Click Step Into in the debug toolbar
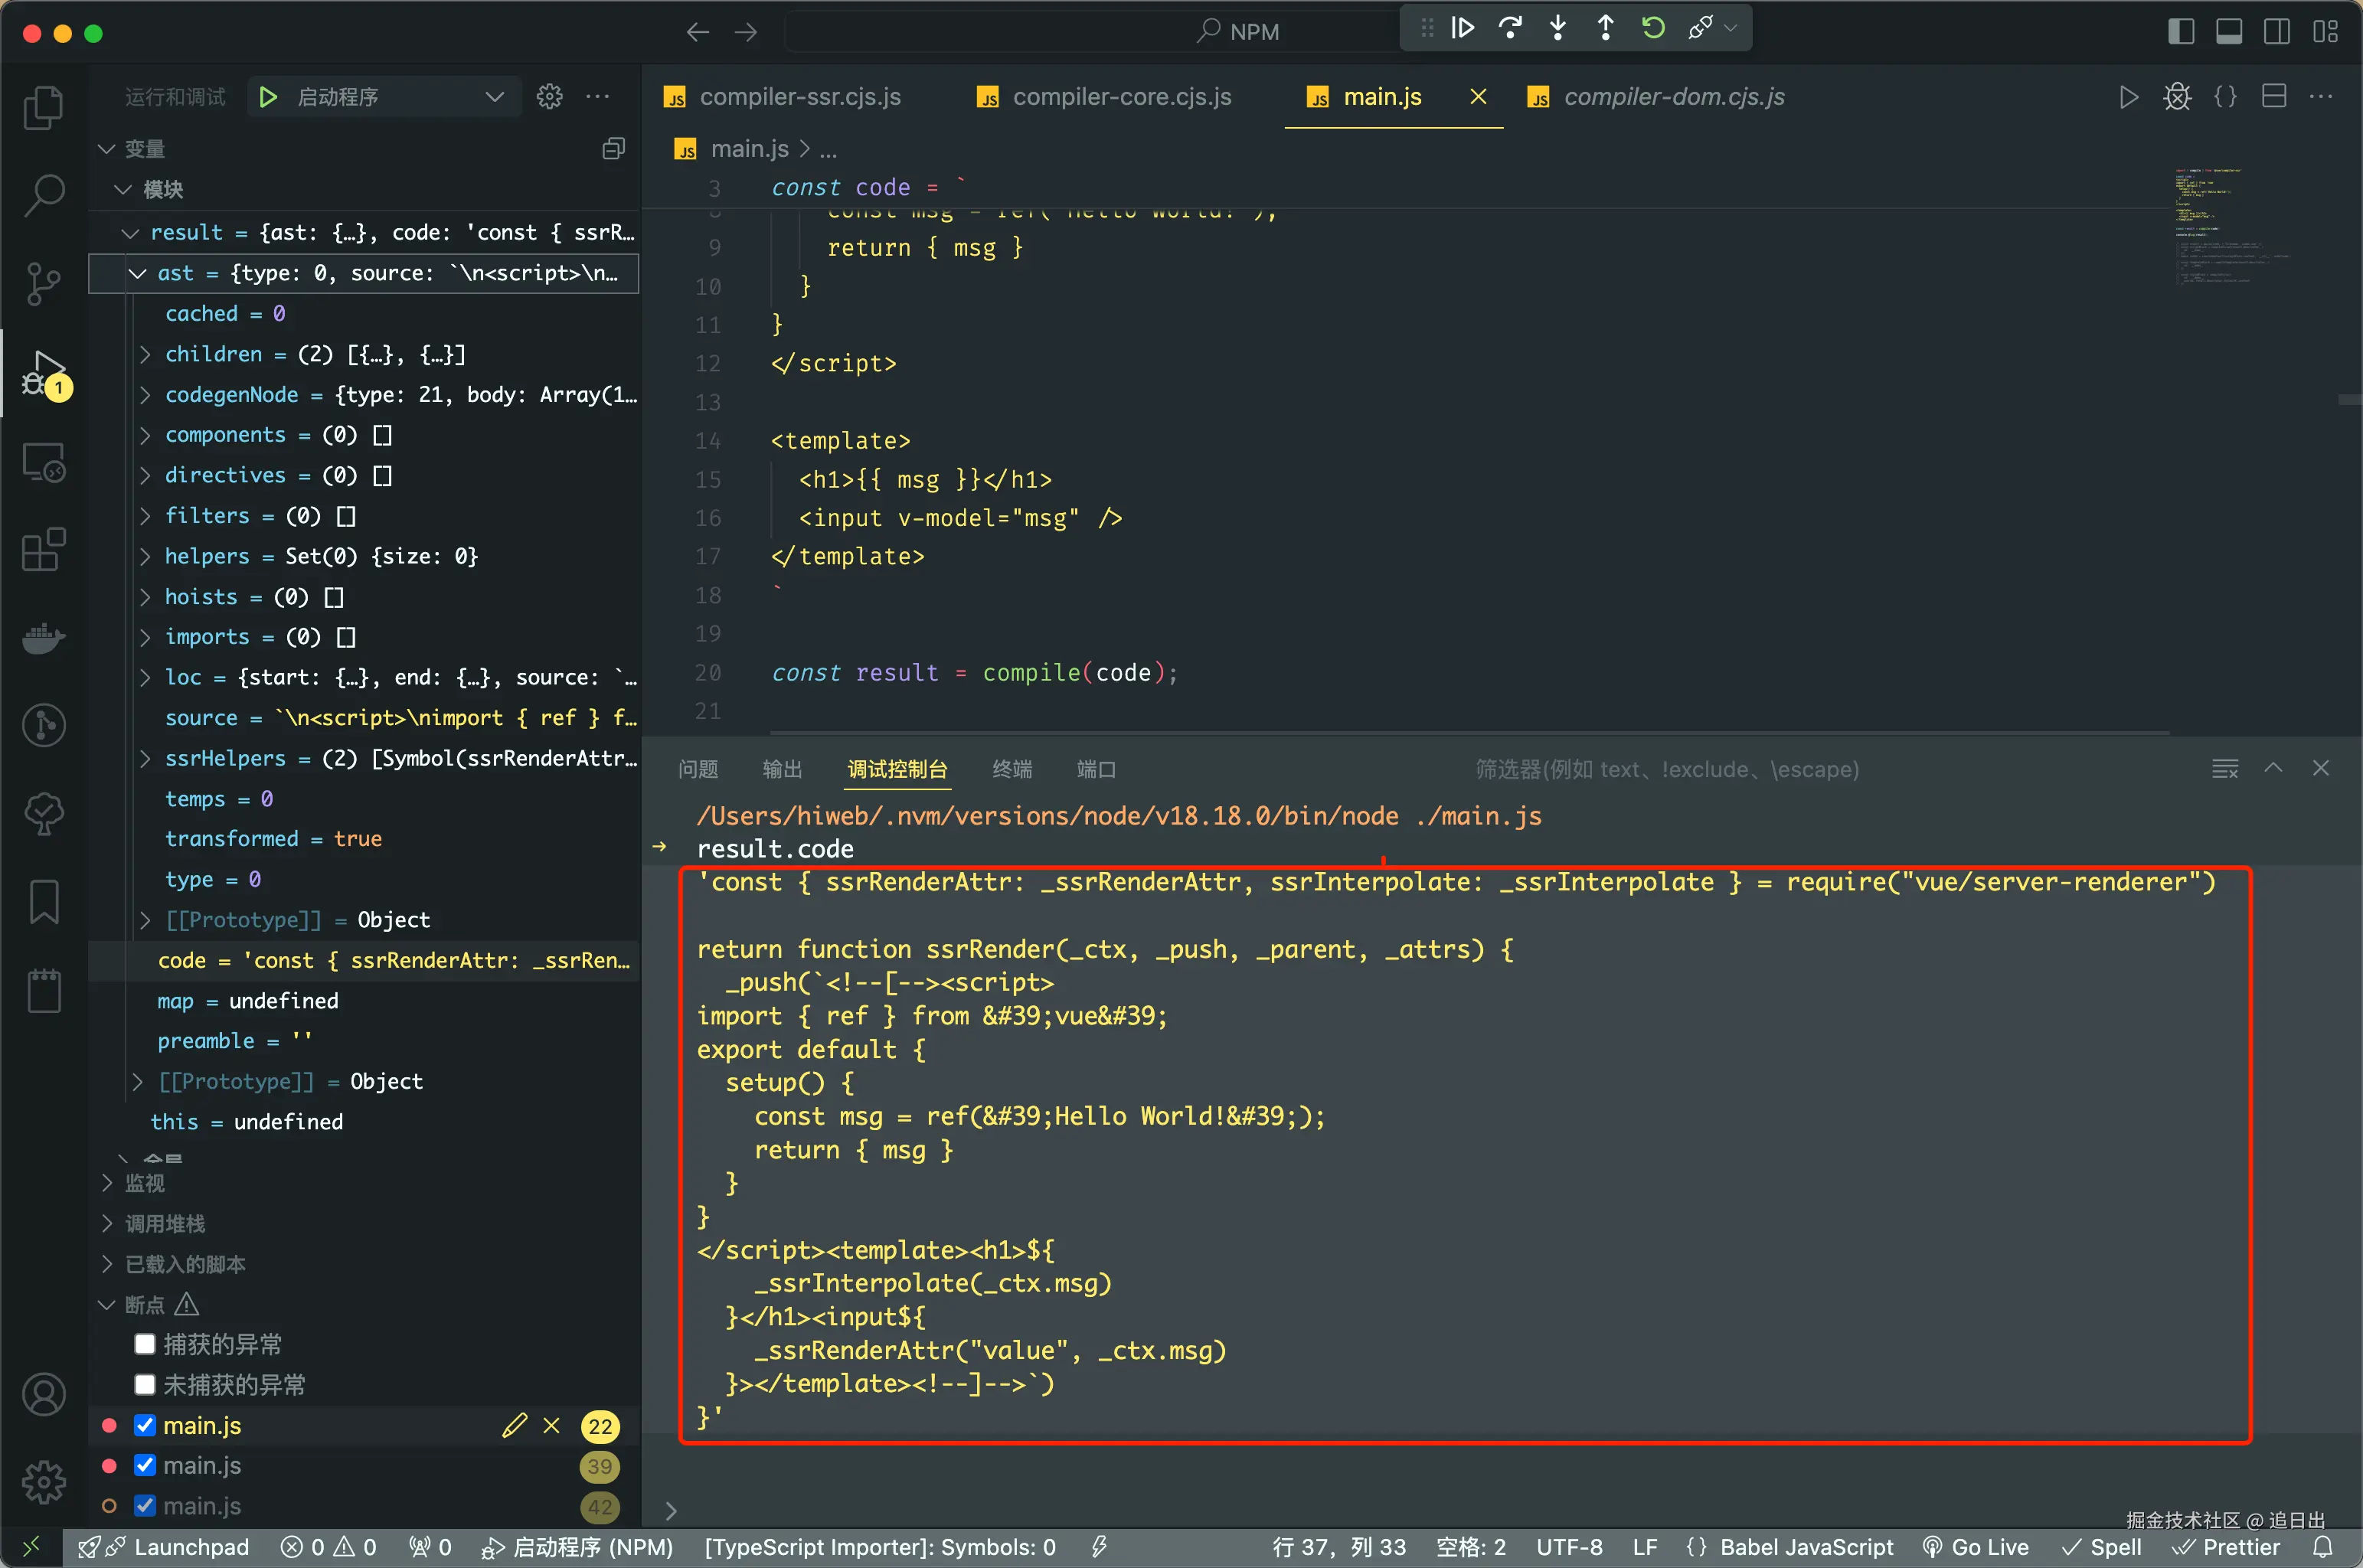 click(1558, 28)
